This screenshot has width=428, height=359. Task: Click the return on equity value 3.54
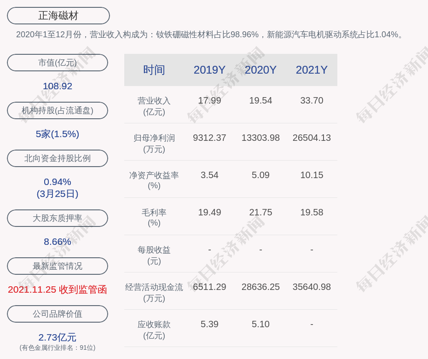click(209, 175)
